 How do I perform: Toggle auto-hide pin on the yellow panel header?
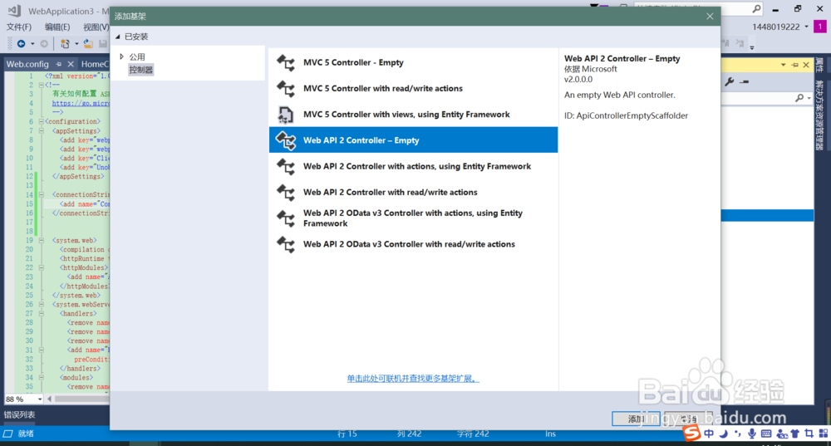(x=795, y=65)
